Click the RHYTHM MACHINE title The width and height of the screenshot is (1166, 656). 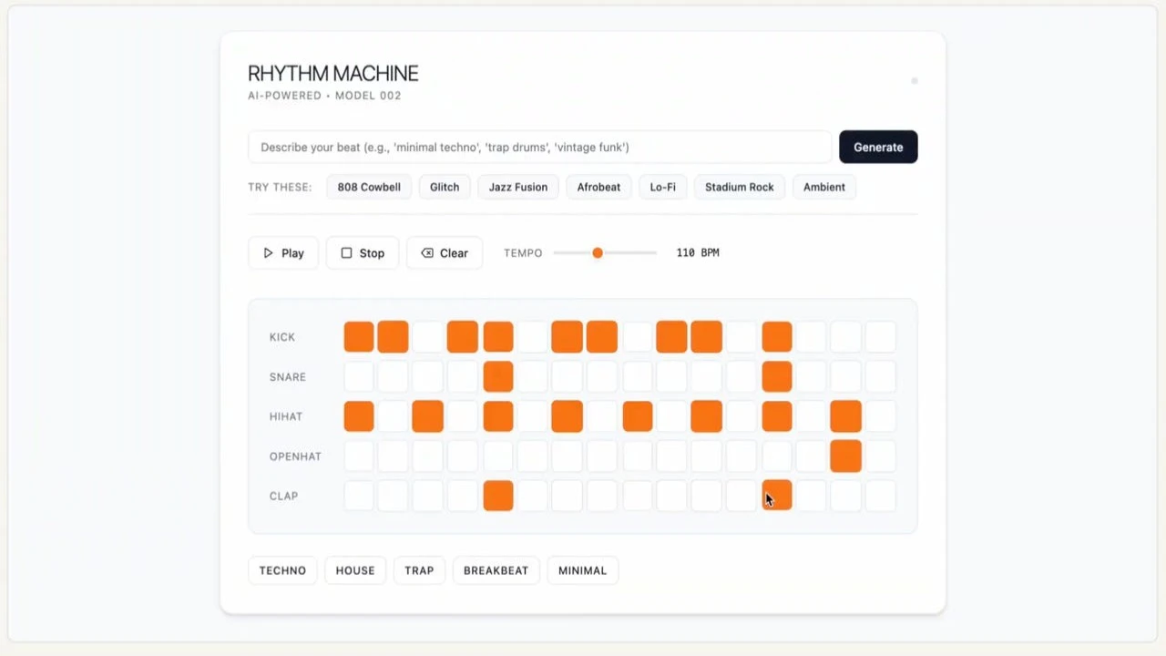pos(333,74)
